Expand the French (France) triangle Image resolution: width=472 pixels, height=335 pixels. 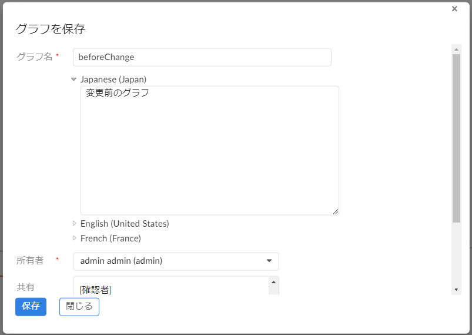pyautogui.click(x=74, y=238)
